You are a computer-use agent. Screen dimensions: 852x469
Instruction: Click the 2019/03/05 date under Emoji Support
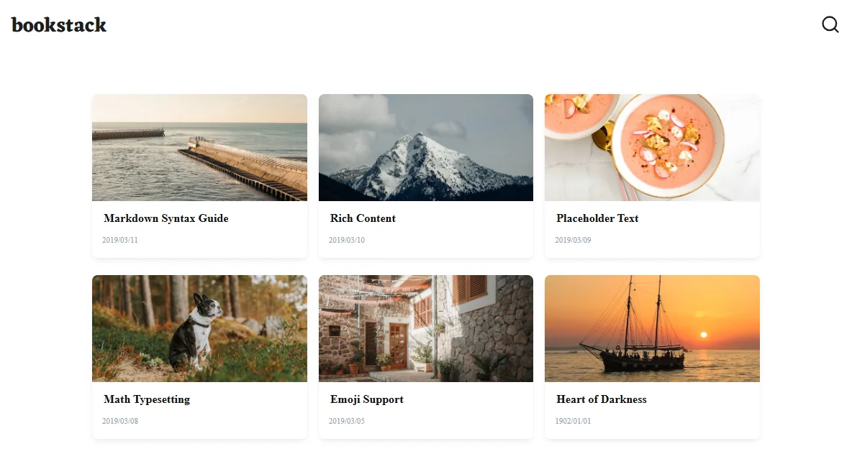pyautogui.click(x=347, y=421)
